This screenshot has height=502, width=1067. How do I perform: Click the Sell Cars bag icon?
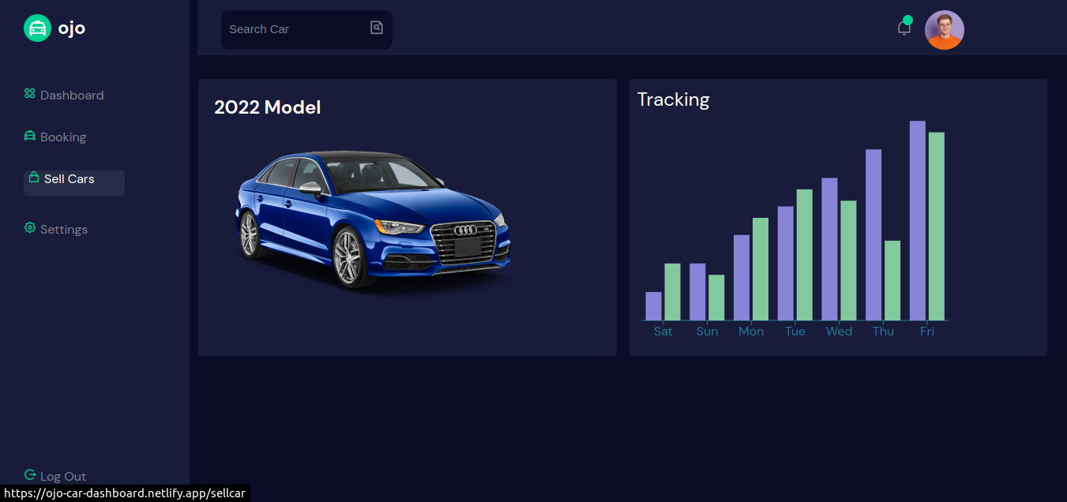click(x=34, y=177)
